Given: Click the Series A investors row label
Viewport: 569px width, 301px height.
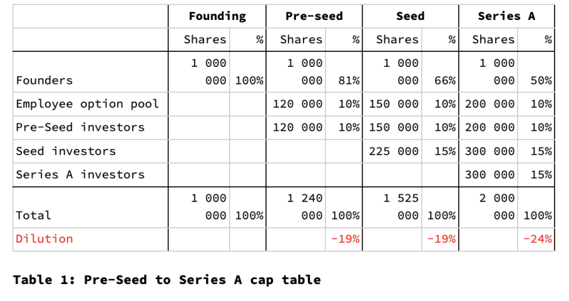Looking at the screenshot, I should click(x=80, y=175).
